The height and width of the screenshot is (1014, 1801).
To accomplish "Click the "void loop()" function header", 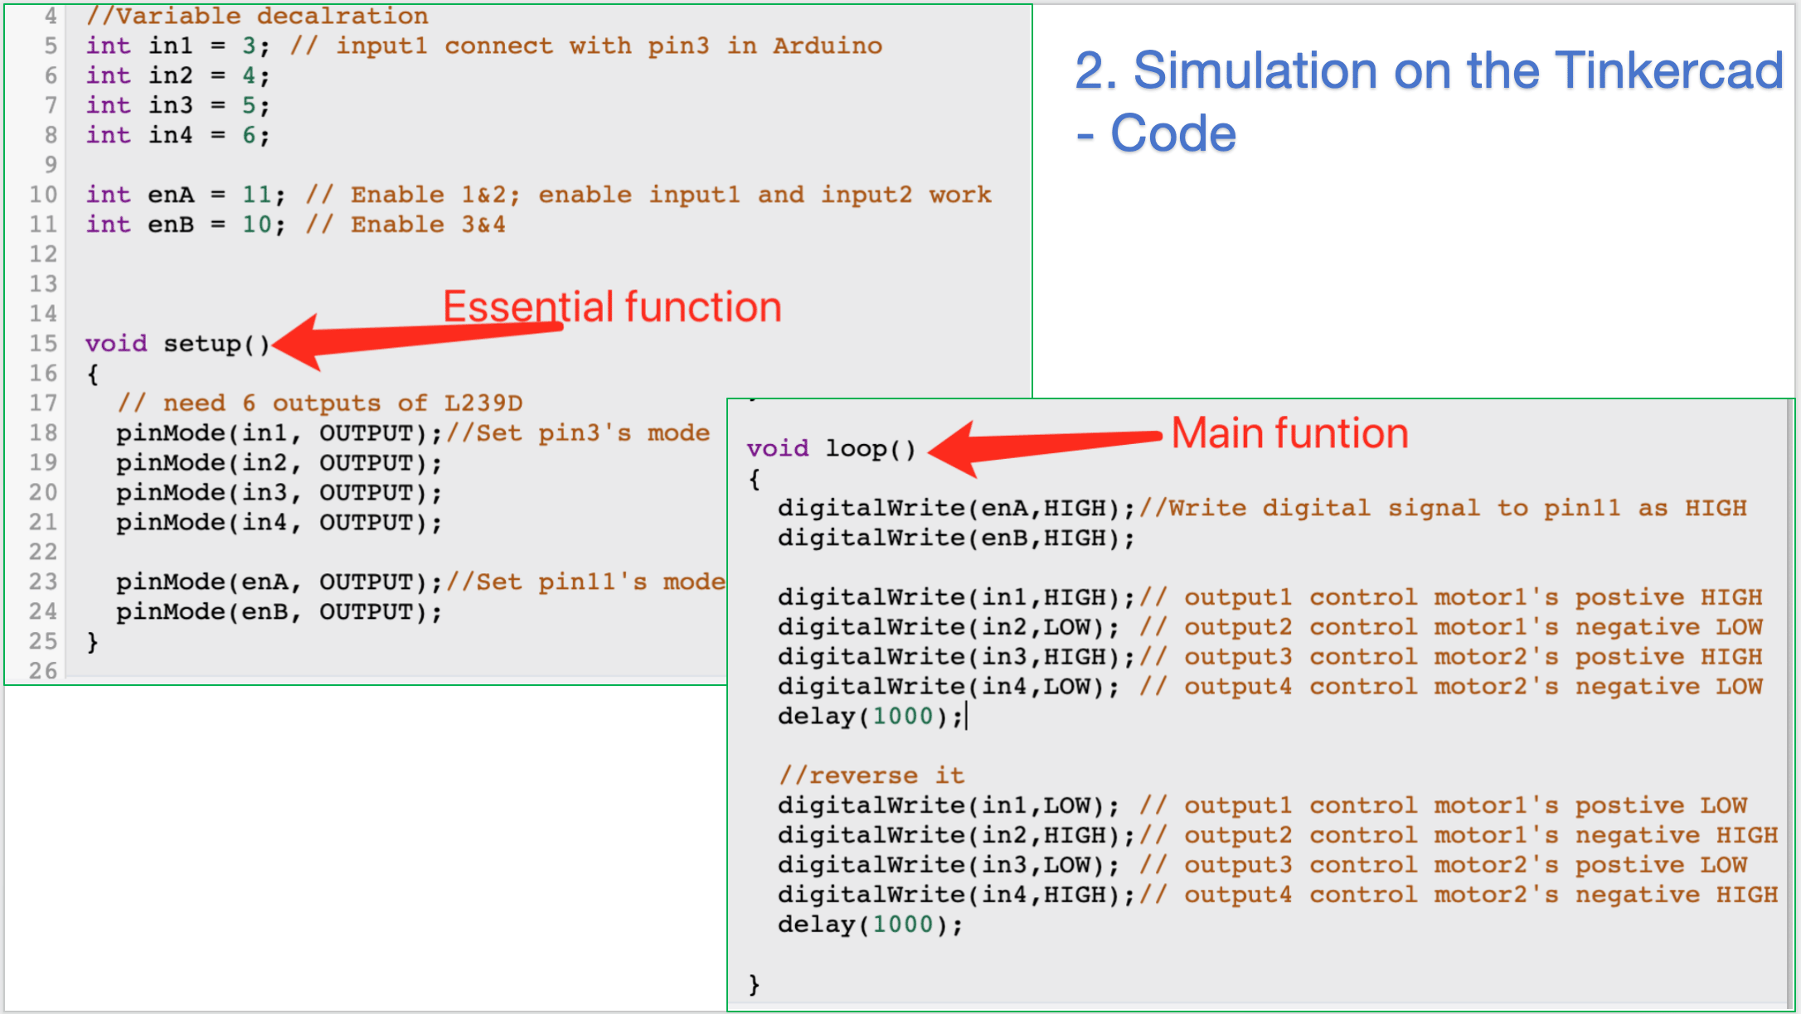I will pyautogui.click(x=832, y=449).
